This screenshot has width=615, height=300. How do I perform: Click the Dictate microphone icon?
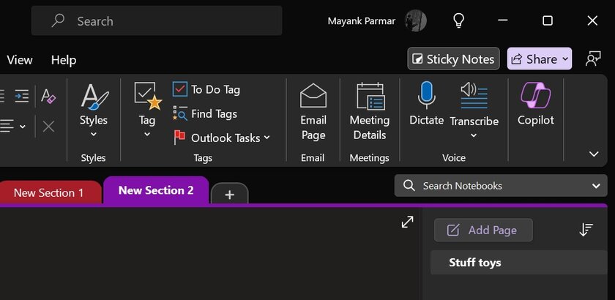pos(426,97)
